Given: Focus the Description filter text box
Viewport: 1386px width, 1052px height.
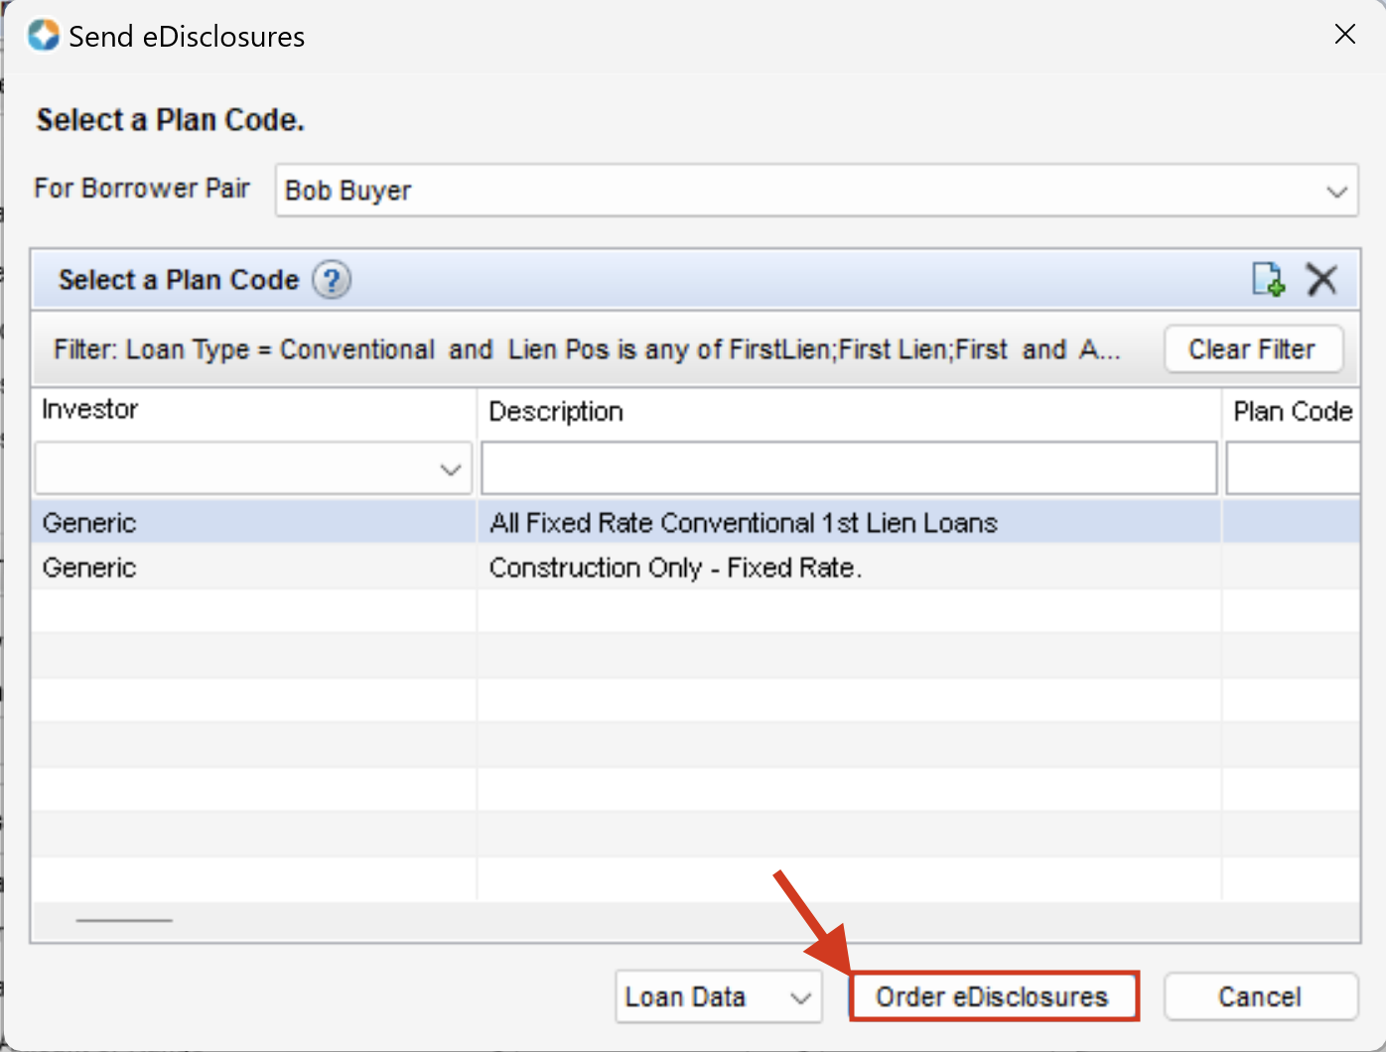Looking at the screenshot, I should point(849,468).
